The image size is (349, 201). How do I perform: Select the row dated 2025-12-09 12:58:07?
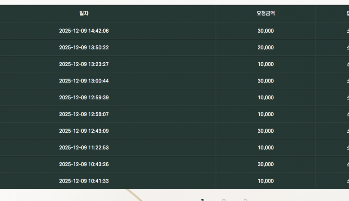[x=84, y=114]
